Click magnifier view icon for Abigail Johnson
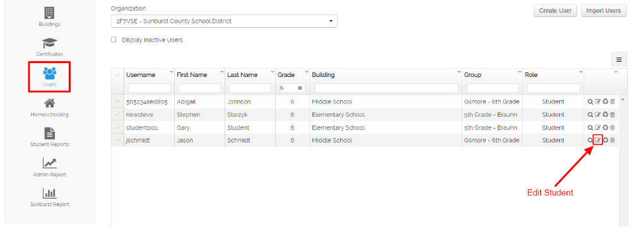The image size is (631, 227). click(590, 102)
